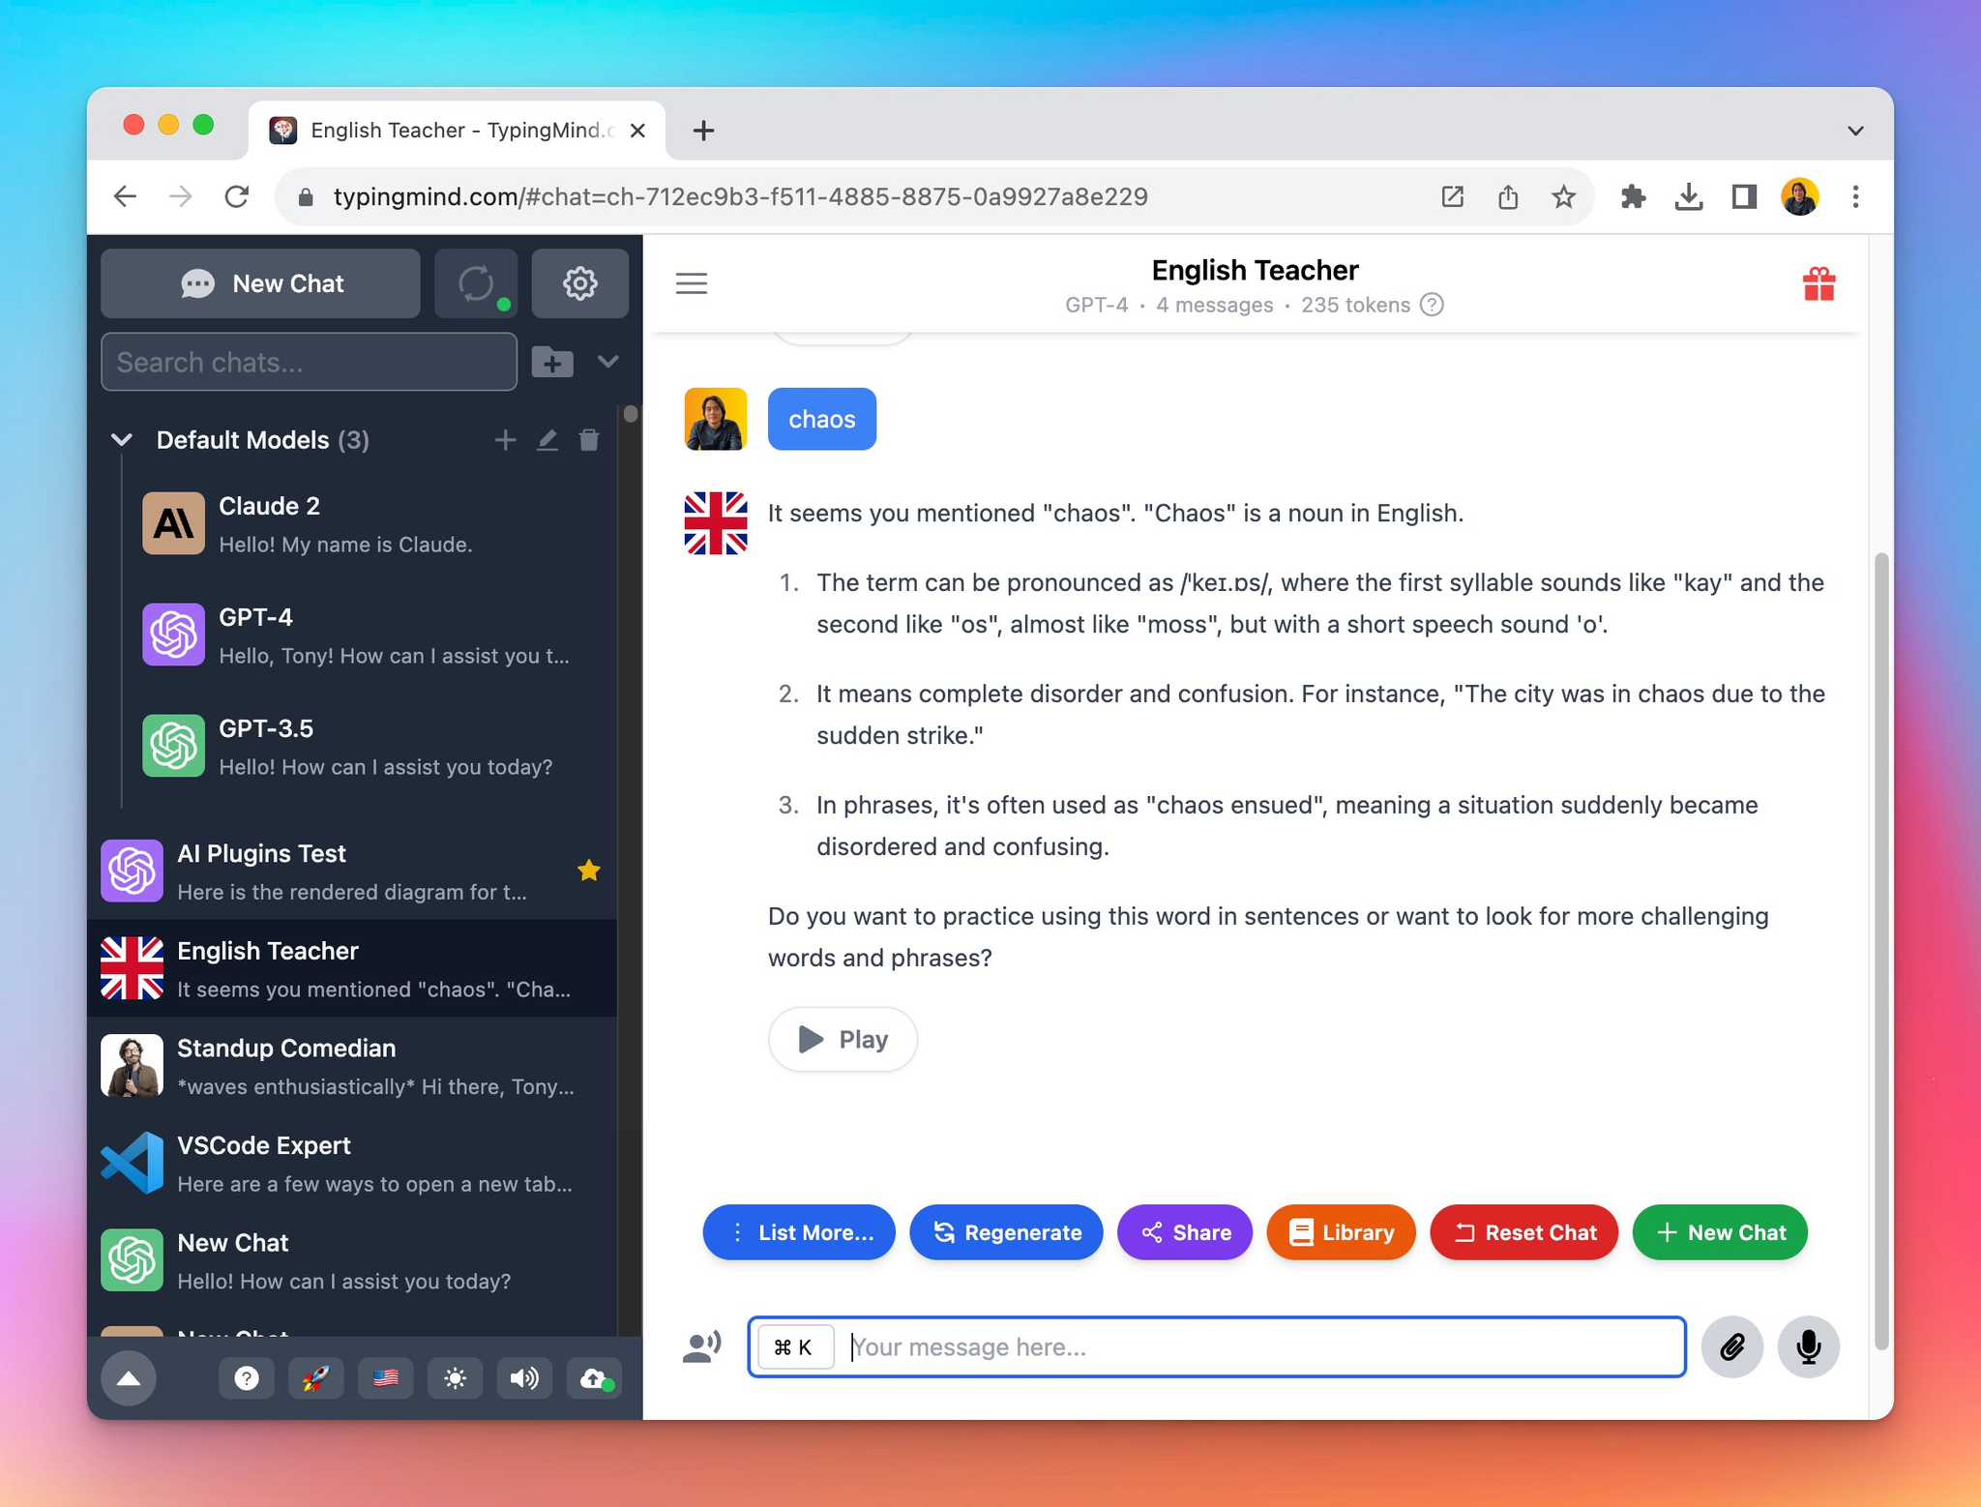This screenshot has width=1981, height=1507.
Task: Expand bottom panel with up arrow
Action: click(129, 1378)
